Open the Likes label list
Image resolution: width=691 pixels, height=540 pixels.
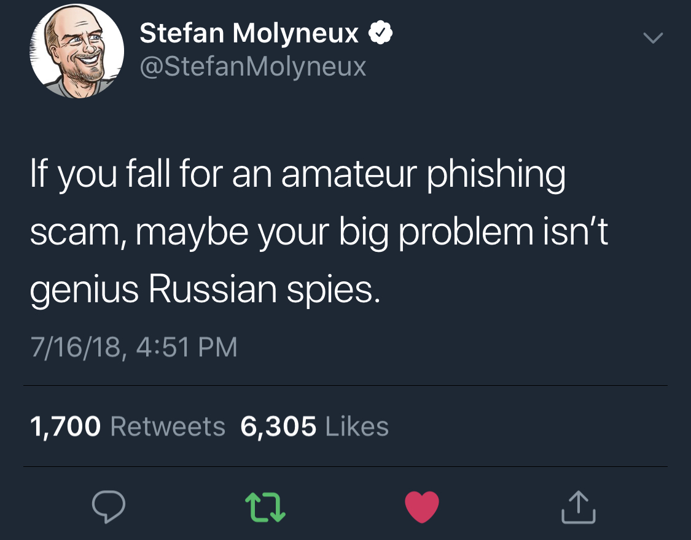pyautogui.click(x=357, y=426)
